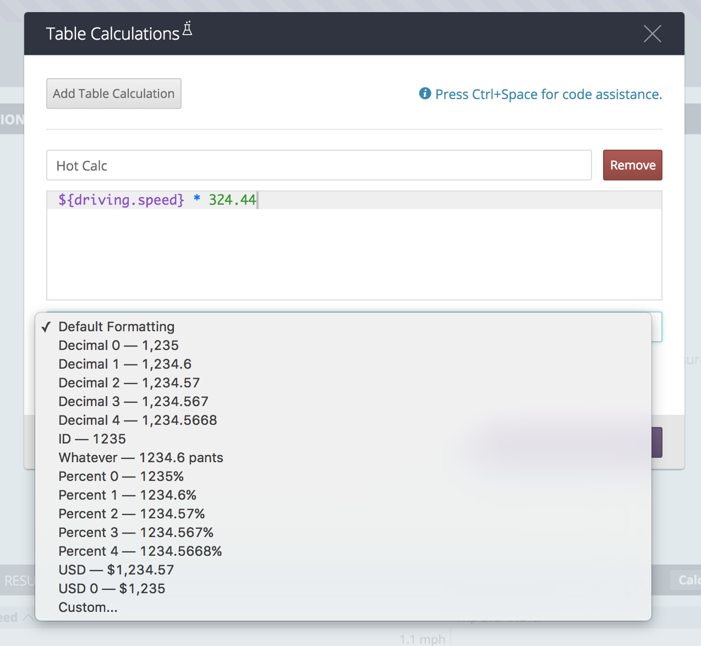The height and width of the screenshot is (646, 701).
Task: Choose Whatever — 1234.6 pants format
Action: click(x=141, y=458)
